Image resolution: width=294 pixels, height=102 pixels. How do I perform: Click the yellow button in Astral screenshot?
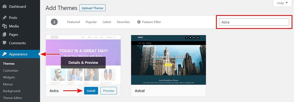(x=168, y=65)
